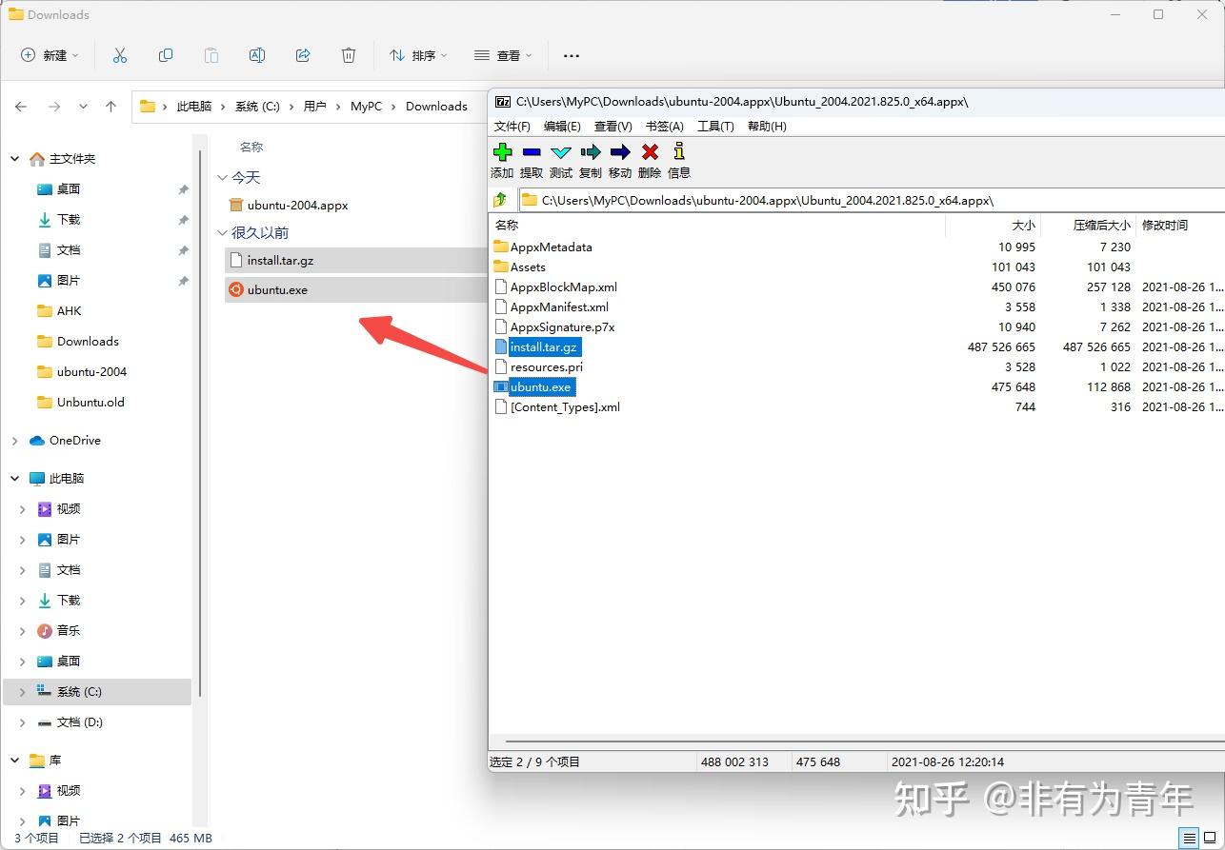Collapse the Home (主文件夹) tree node
1225x850 pixels.
tap(14, 159)
